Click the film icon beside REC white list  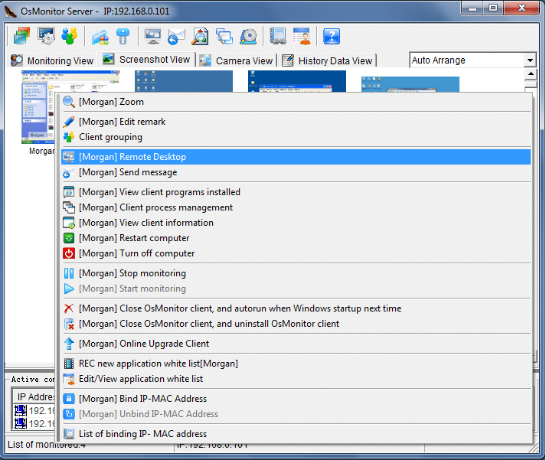pos(69,363)
